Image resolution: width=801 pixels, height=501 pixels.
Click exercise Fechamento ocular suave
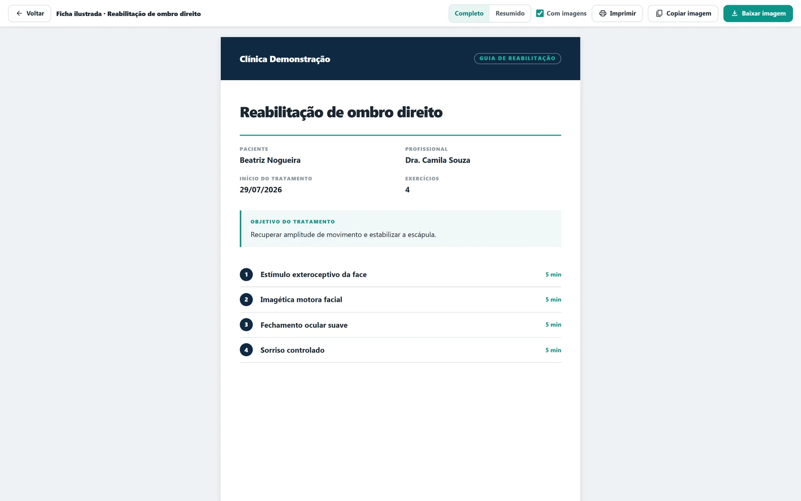point(304,325)
